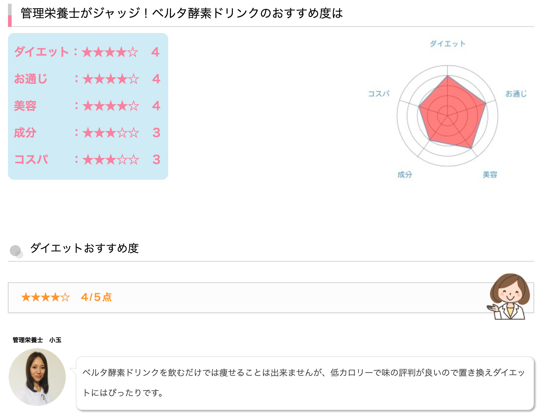Click the 美容 star rating stars
The height and width of the screenshot is (415, 542).
pyautogui.click(x=111, y=106)
